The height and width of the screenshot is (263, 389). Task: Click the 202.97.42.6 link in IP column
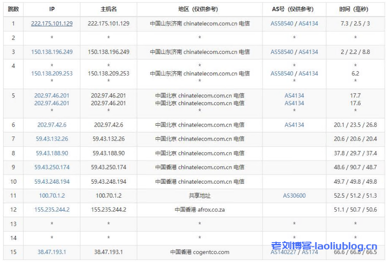(x=52, y=125)
